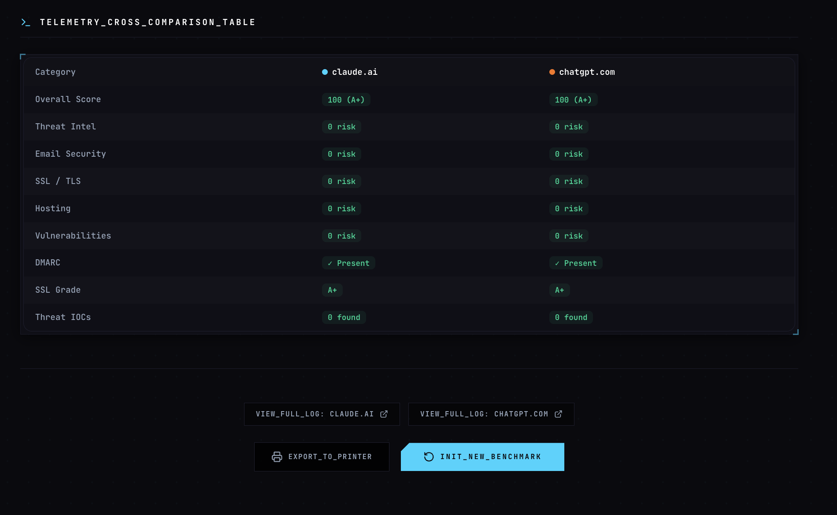This screenshot has height=515, width=837.
Task: Click the blue dot beside claude.ai
Action: coord(325,72)
